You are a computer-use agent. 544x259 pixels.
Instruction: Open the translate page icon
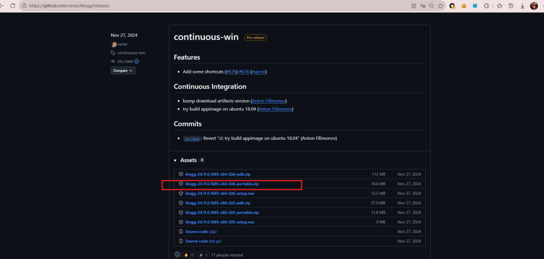coord(423,6)
